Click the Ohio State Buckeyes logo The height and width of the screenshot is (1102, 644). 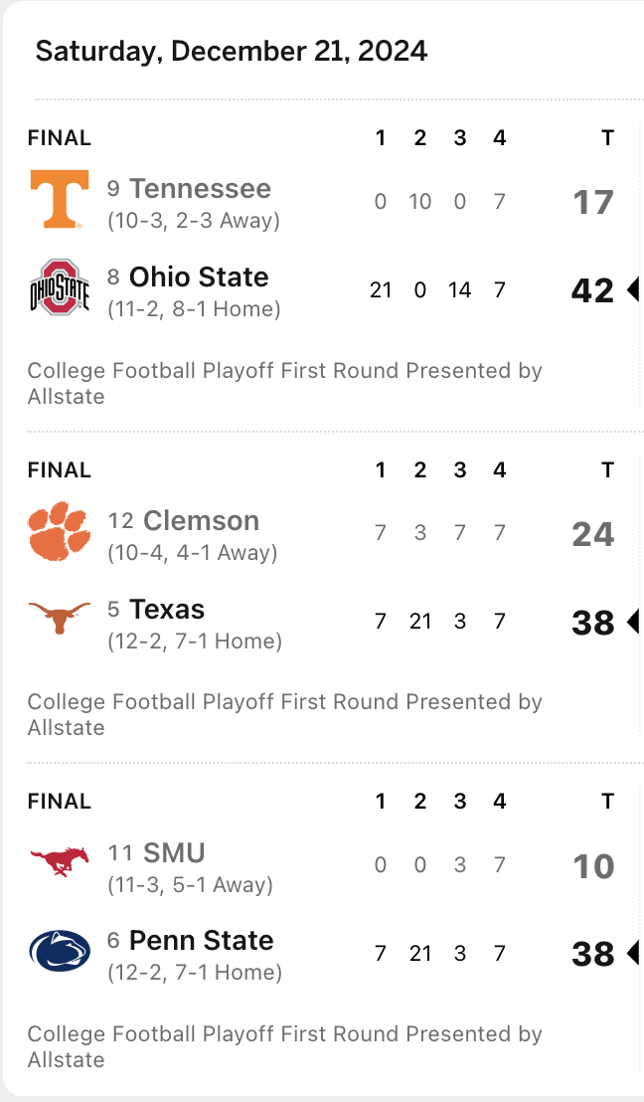coord(59,287)
